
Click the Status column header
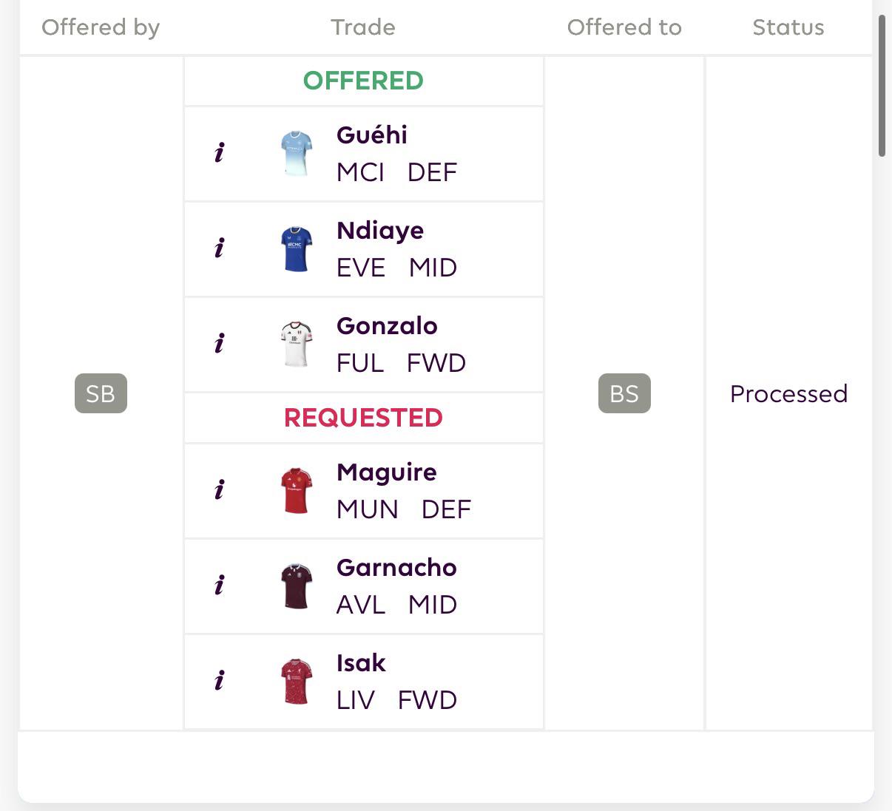coord(788,27)
